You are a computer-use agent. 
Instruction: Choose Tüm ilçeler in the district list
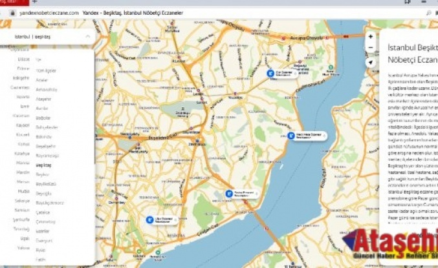pos(46,70)
